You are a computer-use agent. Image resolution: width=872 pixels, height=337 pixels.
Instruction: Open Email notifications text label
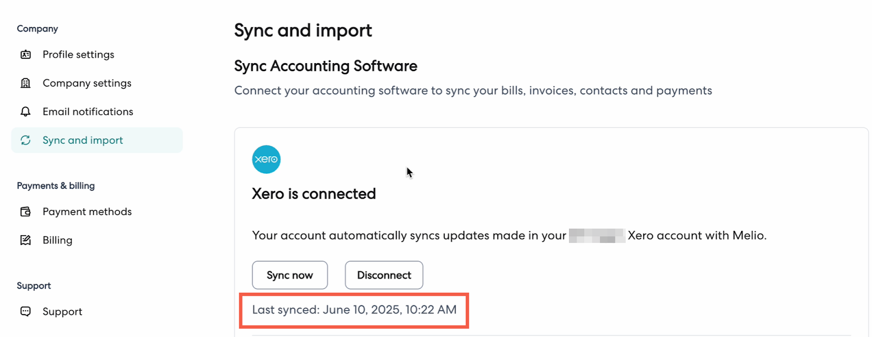(x=88, y=112)
